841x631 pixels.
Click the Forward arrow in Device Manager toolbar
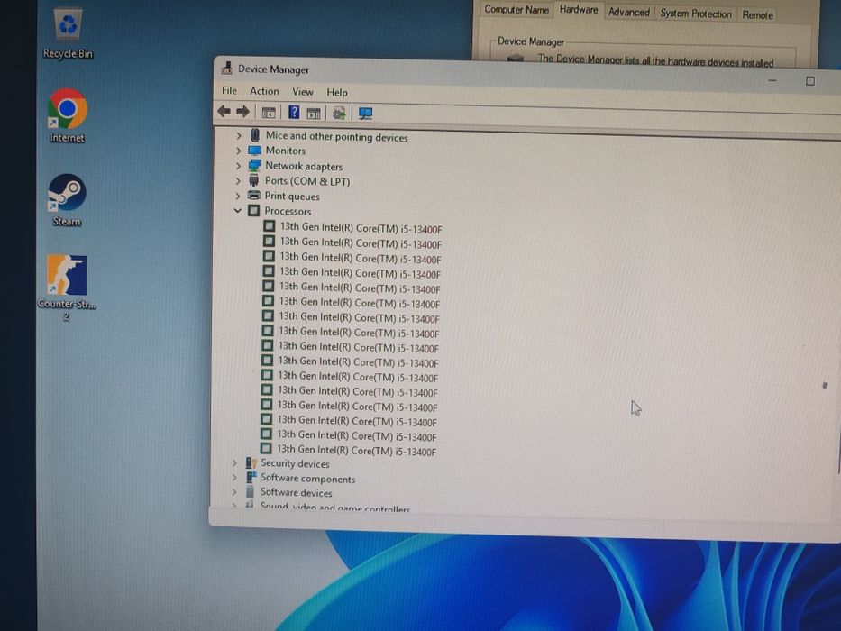[243, 112]
